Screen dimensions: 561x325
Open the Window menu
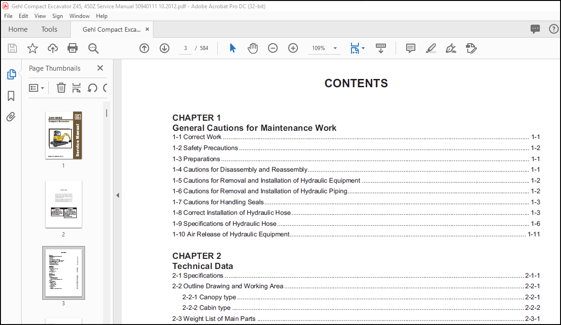tap(79, 16)
